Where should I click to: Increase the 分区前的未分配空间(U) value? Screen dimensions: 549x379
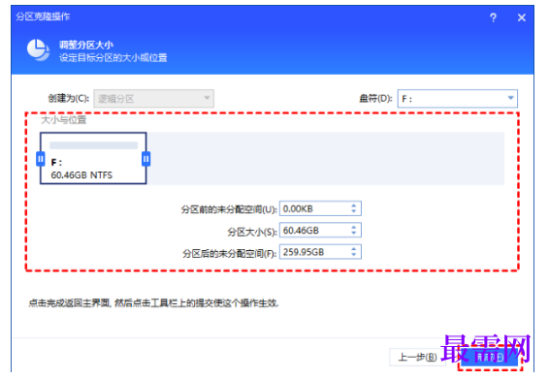354,205
